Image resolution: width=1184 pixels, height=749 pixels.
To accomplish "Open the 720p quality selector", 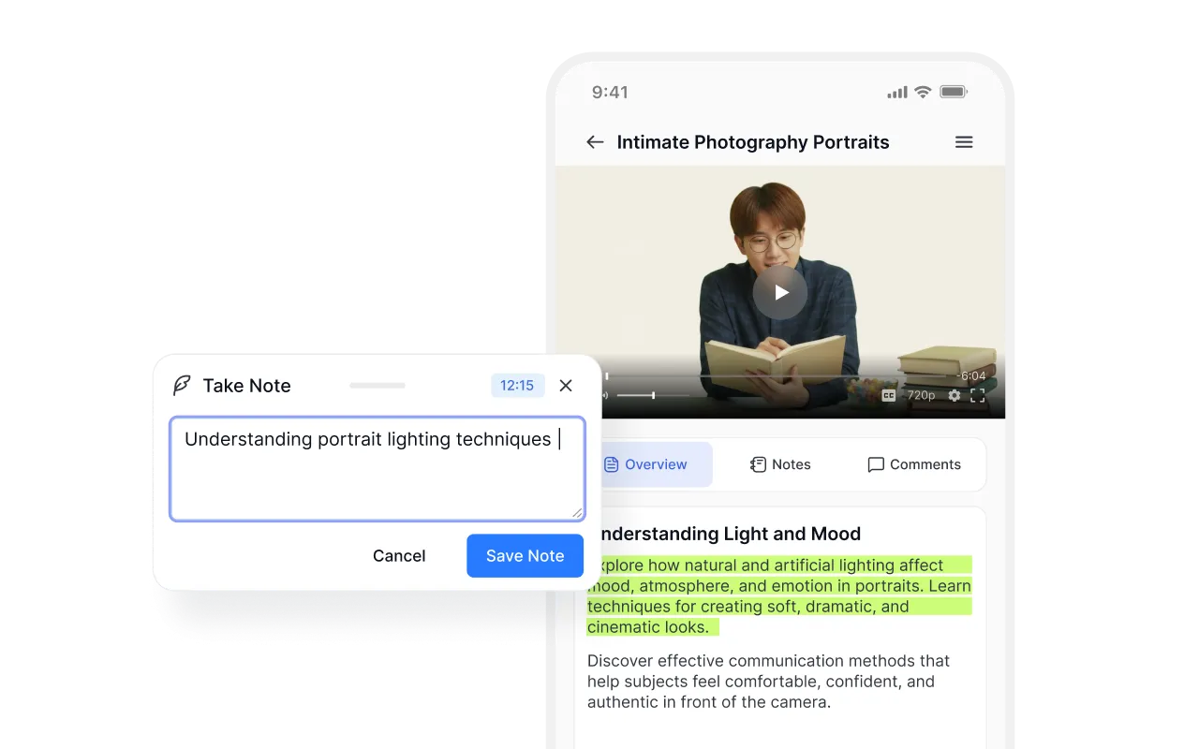I will tap(922, 396).
